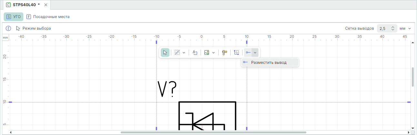Select the text label tool
417x135 pixels.
195,53
